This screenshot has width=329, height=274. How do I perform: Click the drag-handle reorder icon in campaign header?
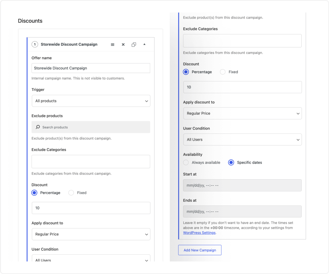(113, 44)
